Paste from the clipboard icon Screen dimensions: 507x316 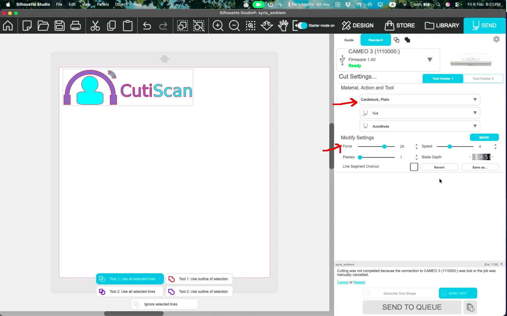pos(128,26)
